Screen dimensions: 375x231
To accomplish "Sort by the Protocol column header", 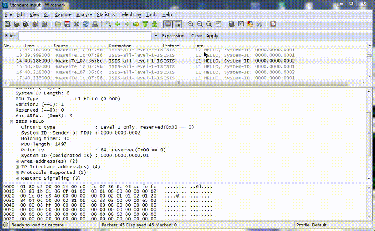I will point(172,45).
